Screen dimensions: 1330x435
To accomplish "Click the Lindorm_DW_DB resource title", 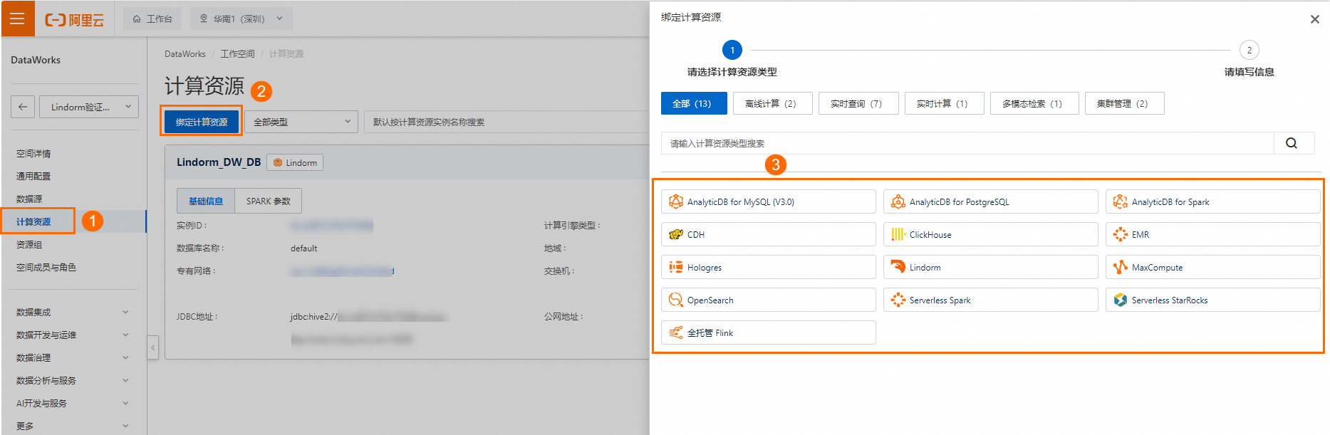I will click(219, 162).
